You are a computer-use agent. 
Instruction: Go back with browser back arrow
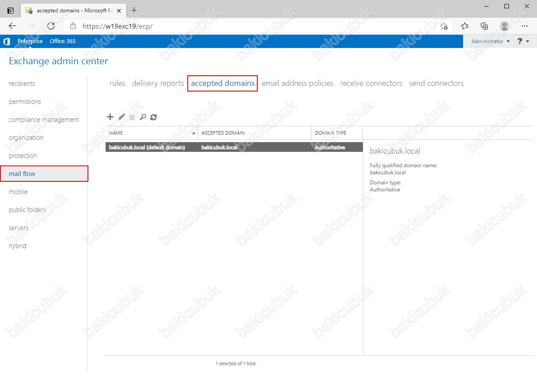pos(12,26)
